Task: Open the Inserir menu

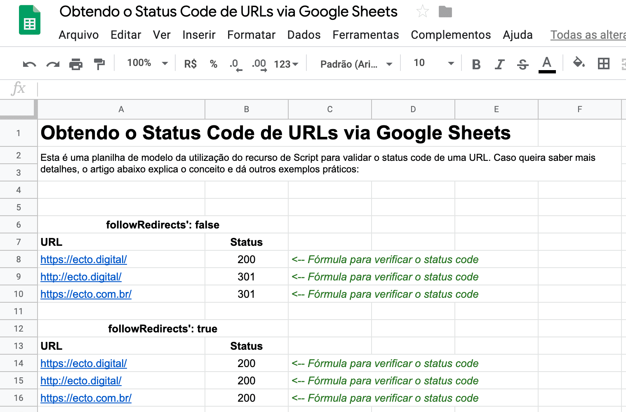Action: 199,35
